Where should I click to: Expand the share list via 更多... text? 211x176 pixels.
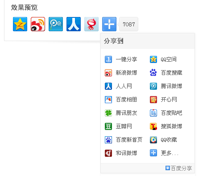click(x=170, y=153)
